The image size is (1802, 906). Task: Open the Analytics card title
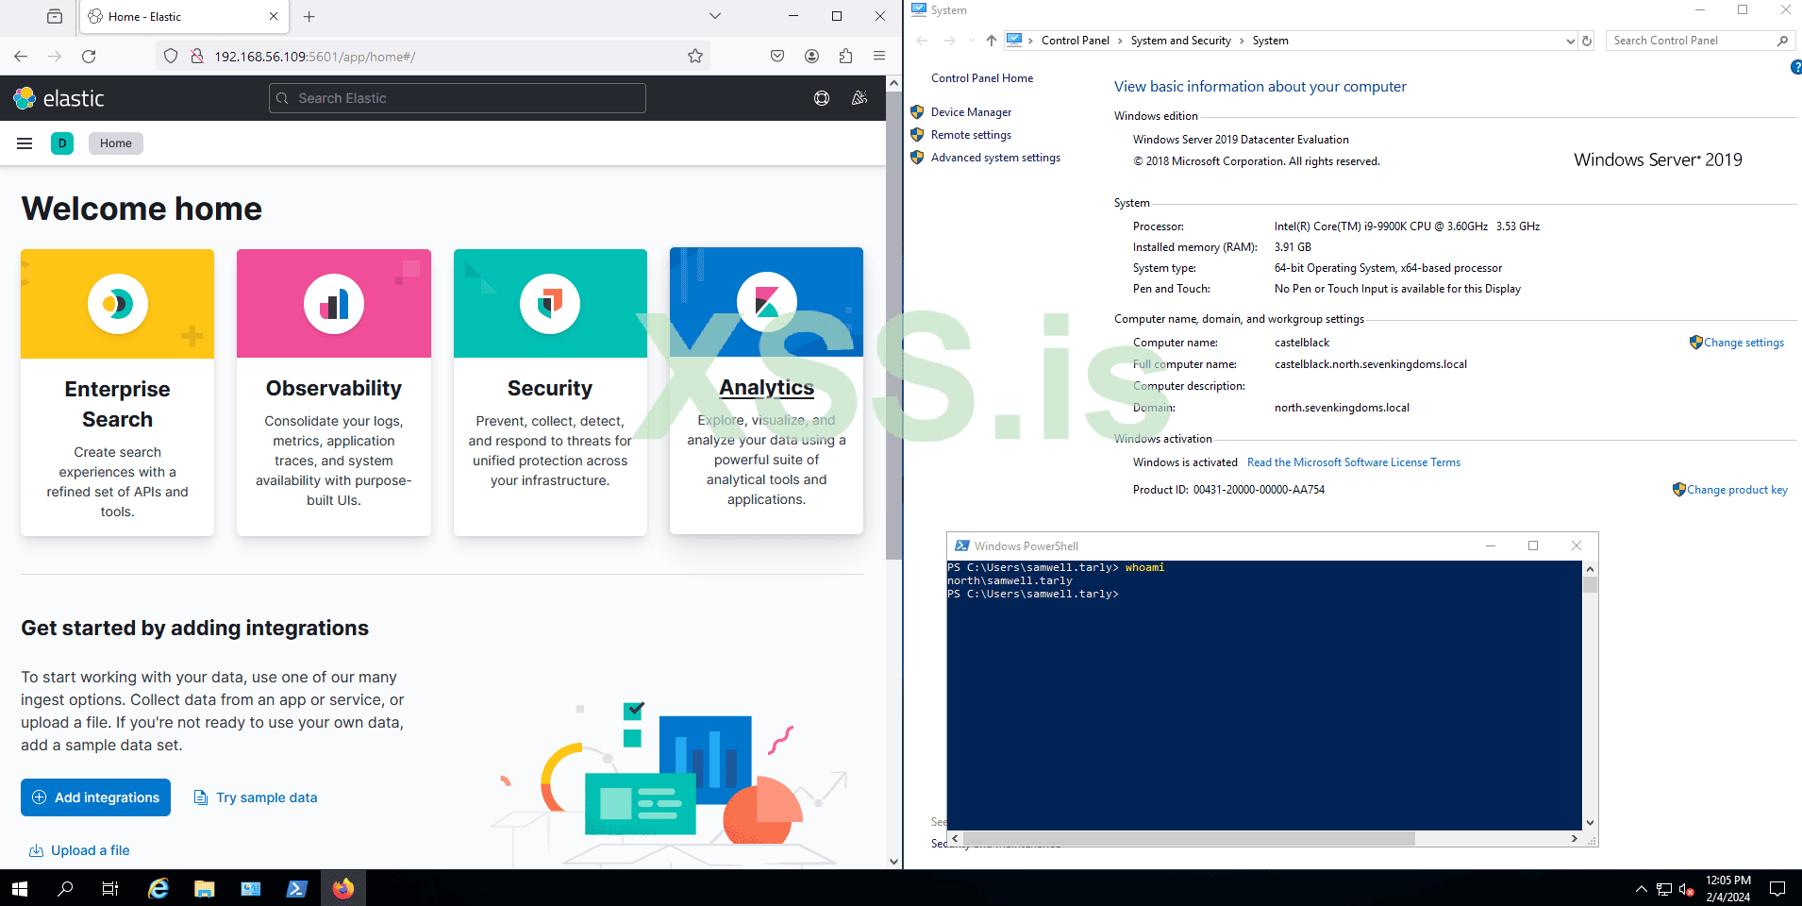tap(767, 387)
